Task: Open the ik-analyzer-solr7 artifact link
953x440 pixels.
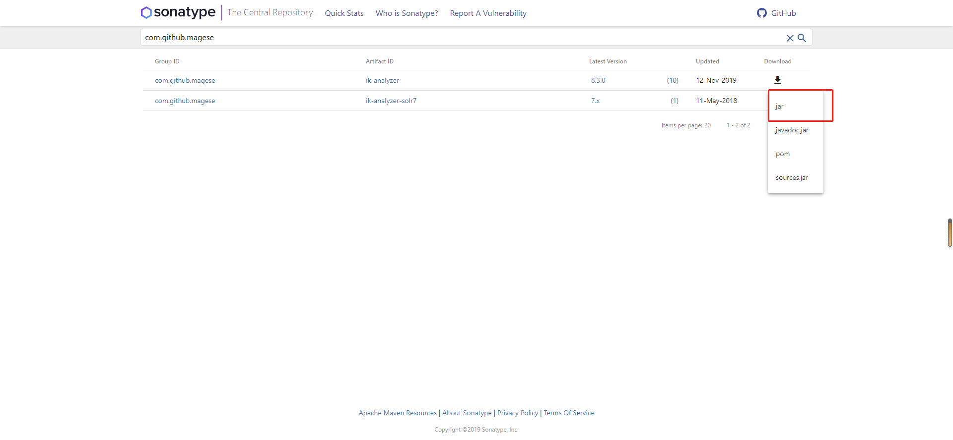Action: (x=391, y=101)
